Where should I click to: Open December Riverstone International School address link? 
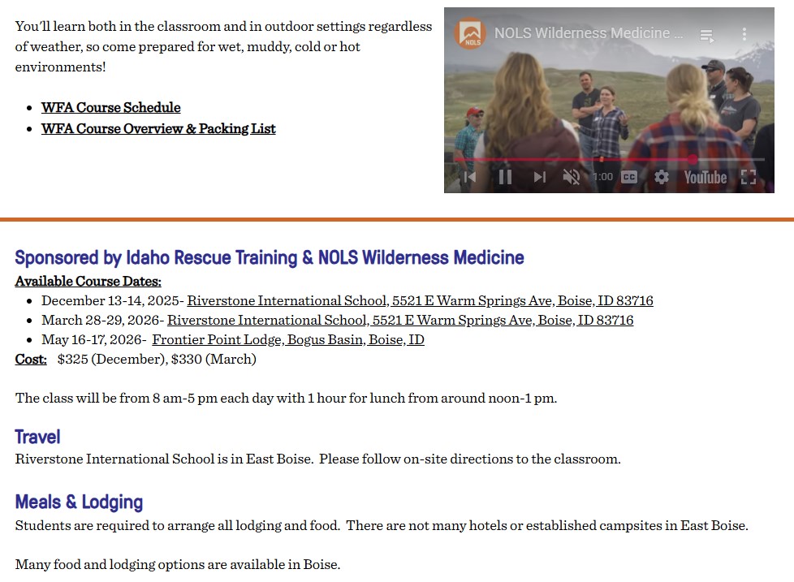coord(420,300)
